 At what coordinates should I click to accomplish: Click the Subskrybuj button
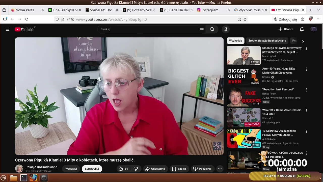click(x=92, y=169)
